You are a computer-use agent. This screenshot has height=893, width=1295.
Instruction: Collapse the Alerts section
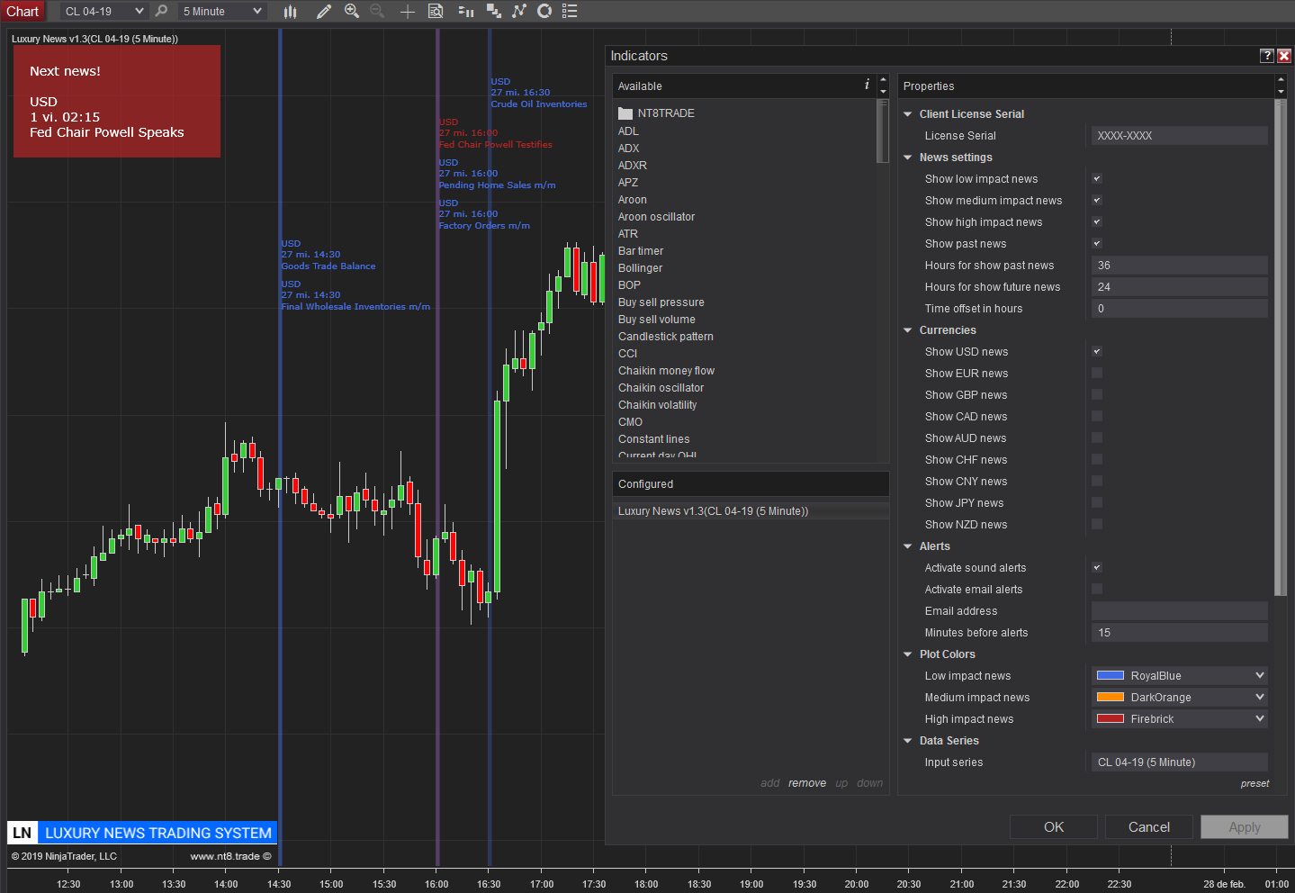coord(908,546)
